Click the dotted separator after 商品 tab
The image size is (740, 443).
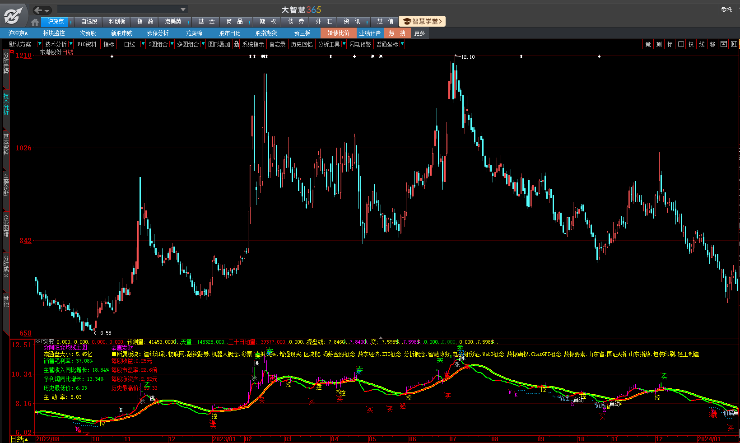click(x=249, y=22)
